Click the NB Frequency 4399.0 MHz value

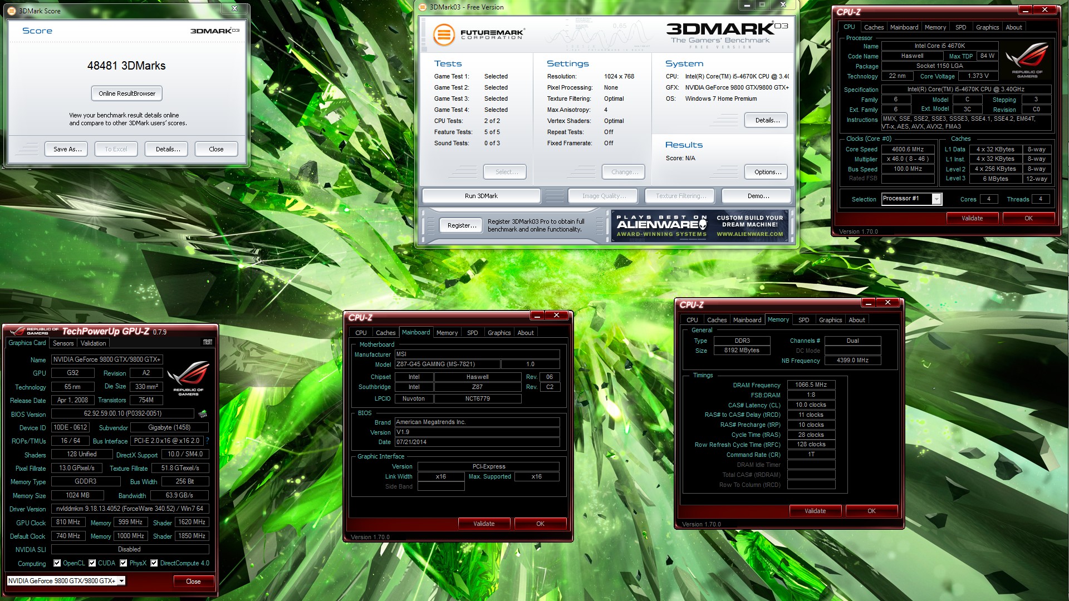click(x=852, y=360)
